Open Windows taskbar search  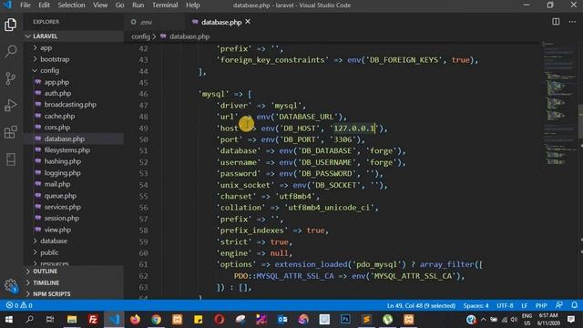29,320
